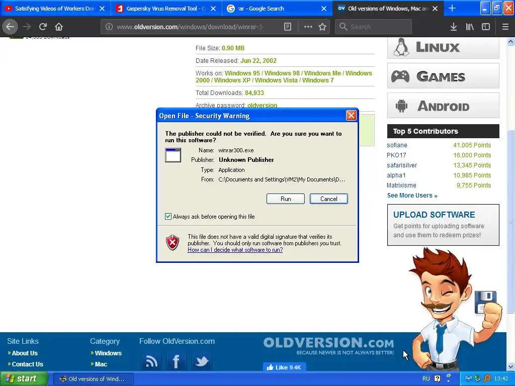Viewport: 515px width, 386px height.
Task: Click the Facebook Like 9.4K button
Action: (x=284, y=367)
